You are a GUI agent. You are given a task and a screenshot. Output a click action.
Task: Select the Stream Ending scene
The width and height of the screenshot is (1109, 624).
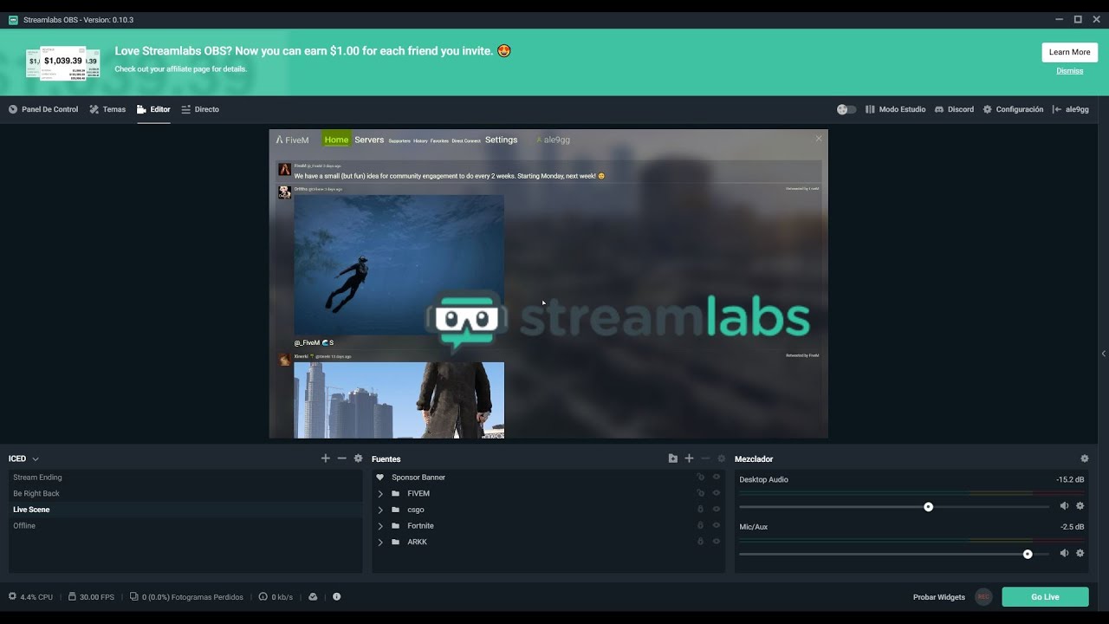tap(185, 478)
